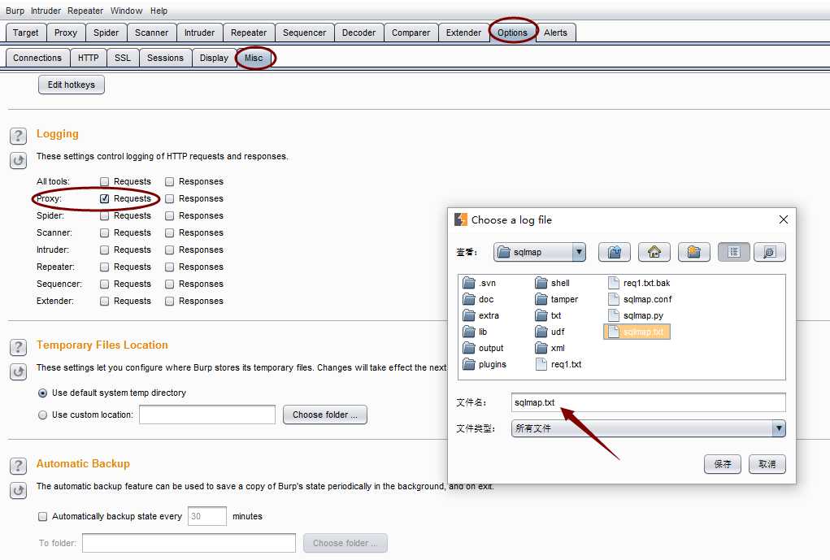Open the Burp menu
Screen dimensions: 830x560
click(x=15, y=11)
